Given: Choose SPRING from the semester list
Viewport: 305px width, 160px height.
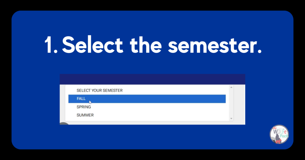Looking at the screenshot, I should pos(84,107).
